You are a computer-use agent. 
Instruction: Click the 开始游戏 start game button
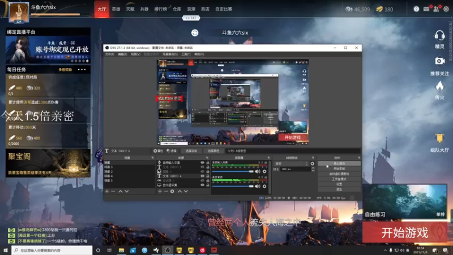404,232
